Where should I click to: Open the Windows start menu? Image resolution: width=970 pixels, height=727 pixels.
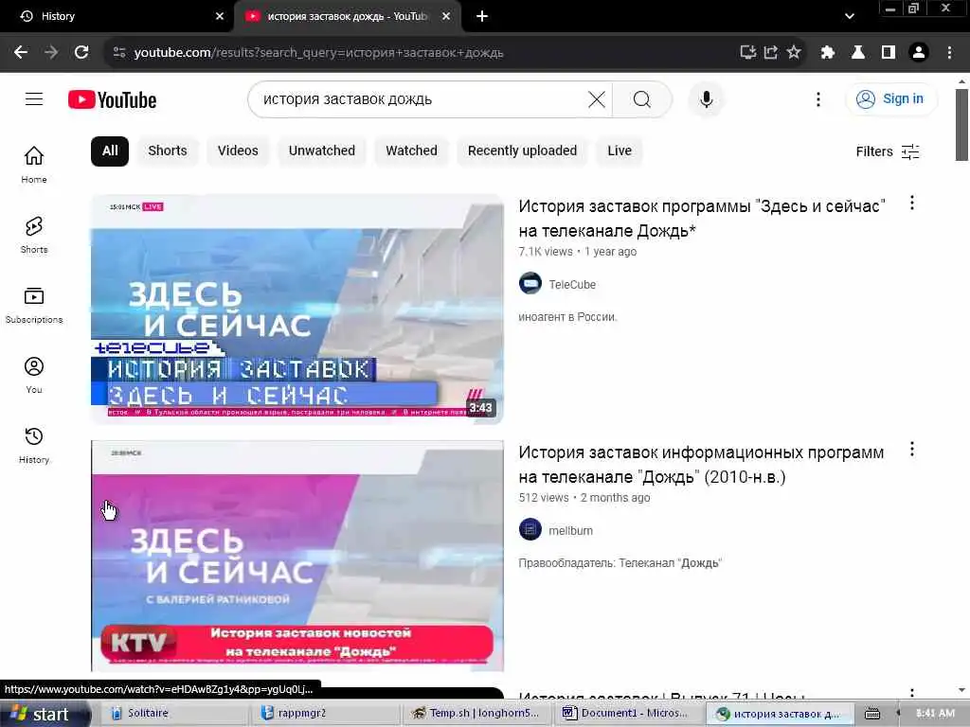pyautogui.click(x=45, y=714)
